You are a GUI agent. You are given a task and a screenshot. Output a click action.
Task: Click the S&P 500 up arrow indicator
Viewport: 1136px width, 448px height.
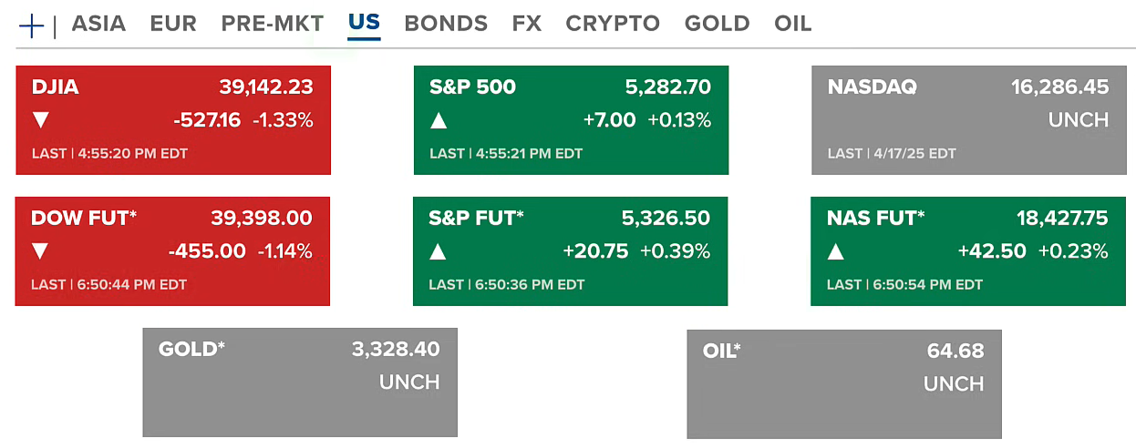click(439, 120)
